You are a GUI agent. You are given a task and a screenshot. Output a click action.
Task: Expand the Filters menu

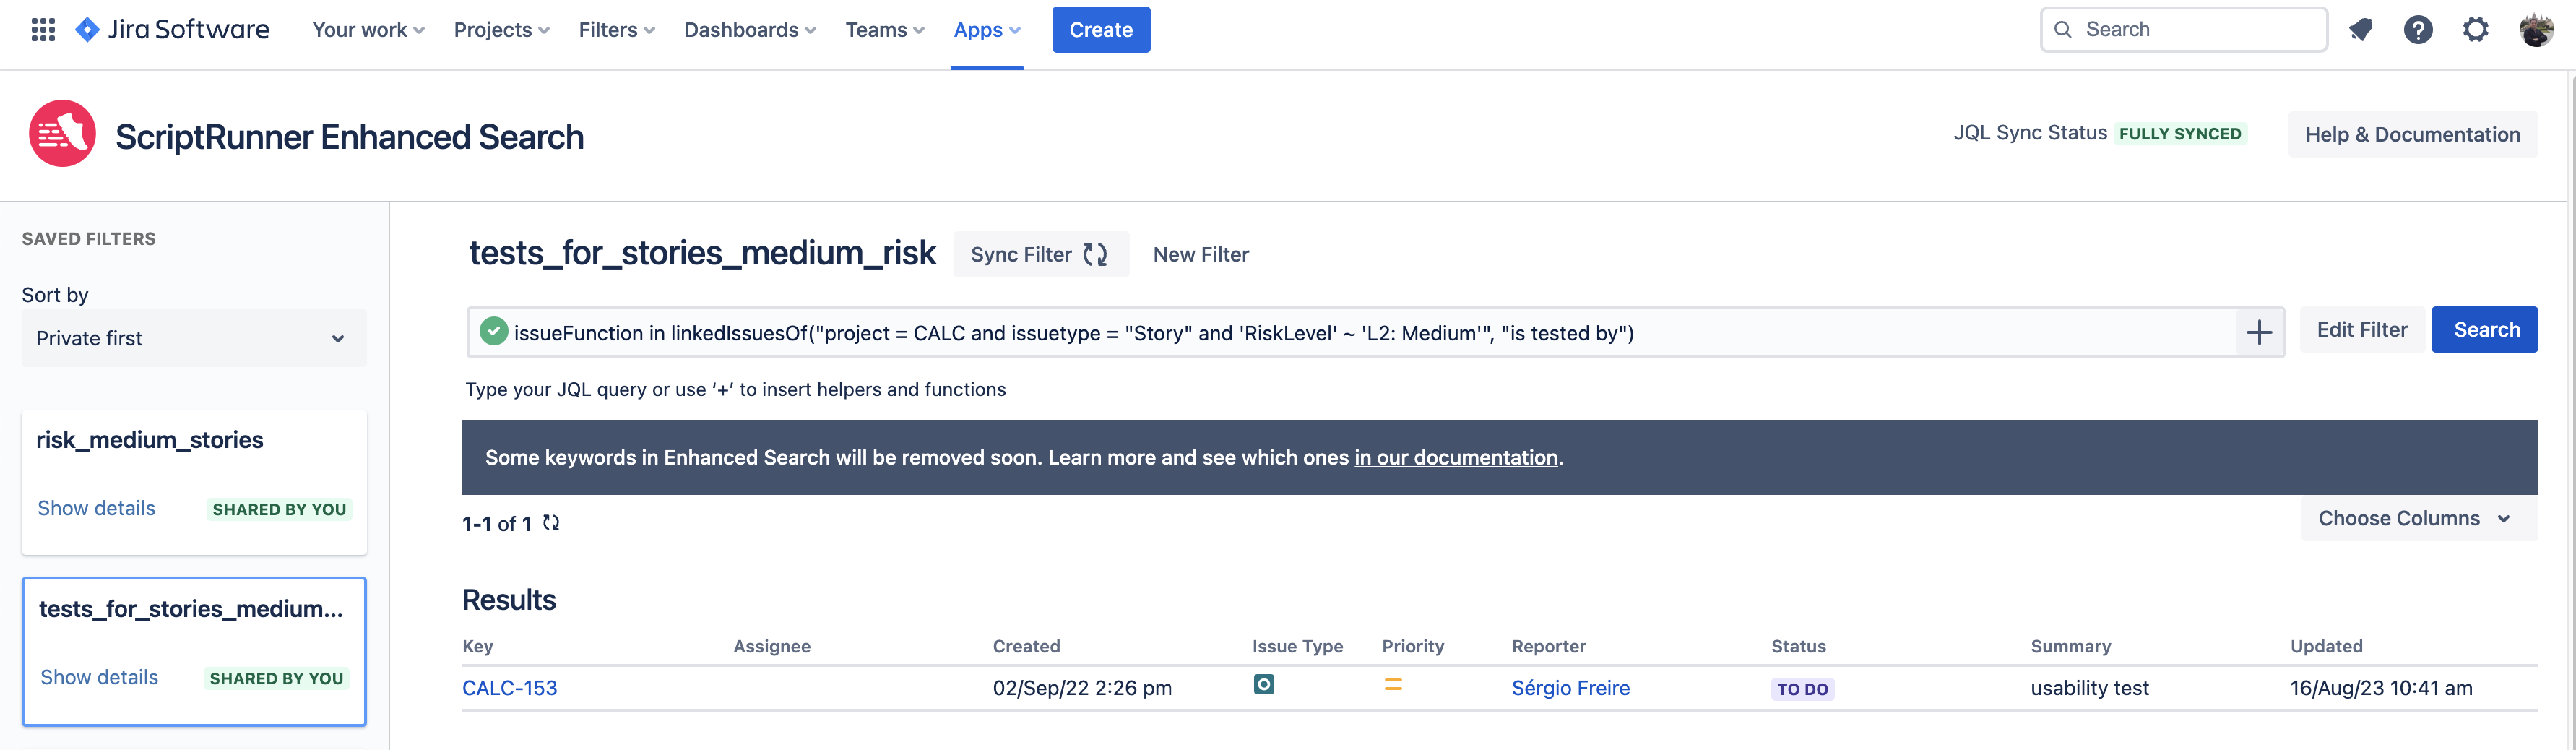617,30
